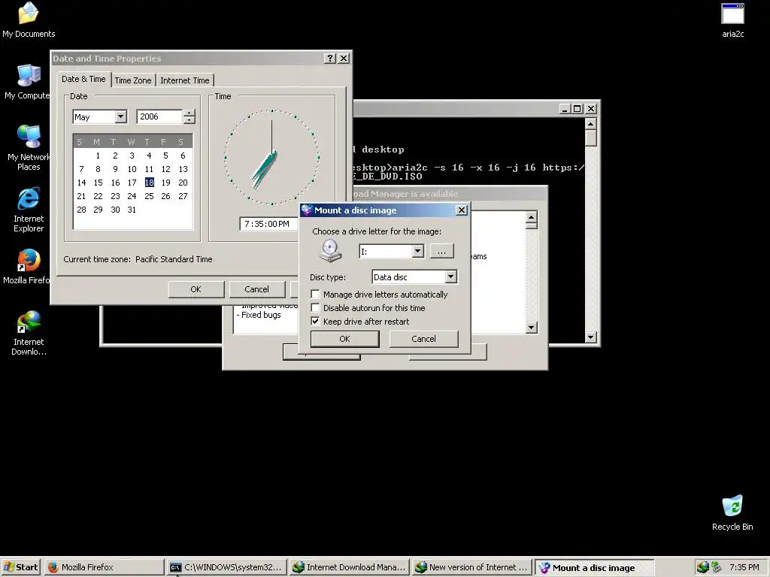
Task: Select May 31 in the calendar
Action: [x=132, y=210]
